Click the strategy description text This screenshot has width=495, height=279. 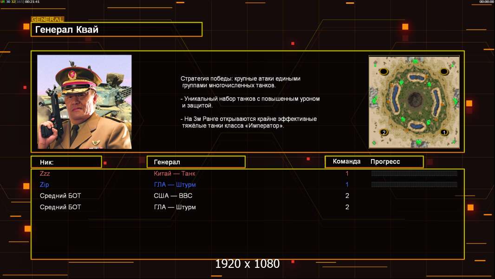tap(250, 102)
